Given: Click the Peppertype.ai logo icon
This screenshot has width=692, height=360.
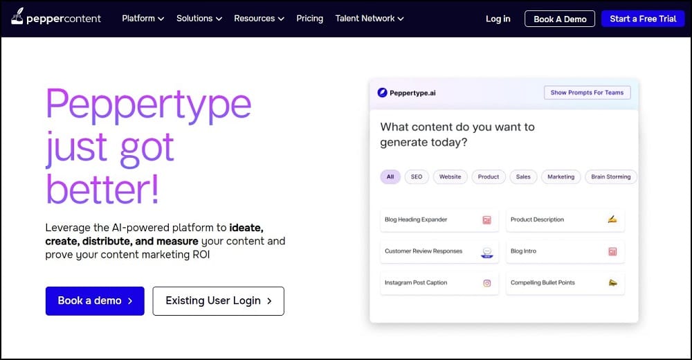Looking at the screenshot, I should [382, 93].
